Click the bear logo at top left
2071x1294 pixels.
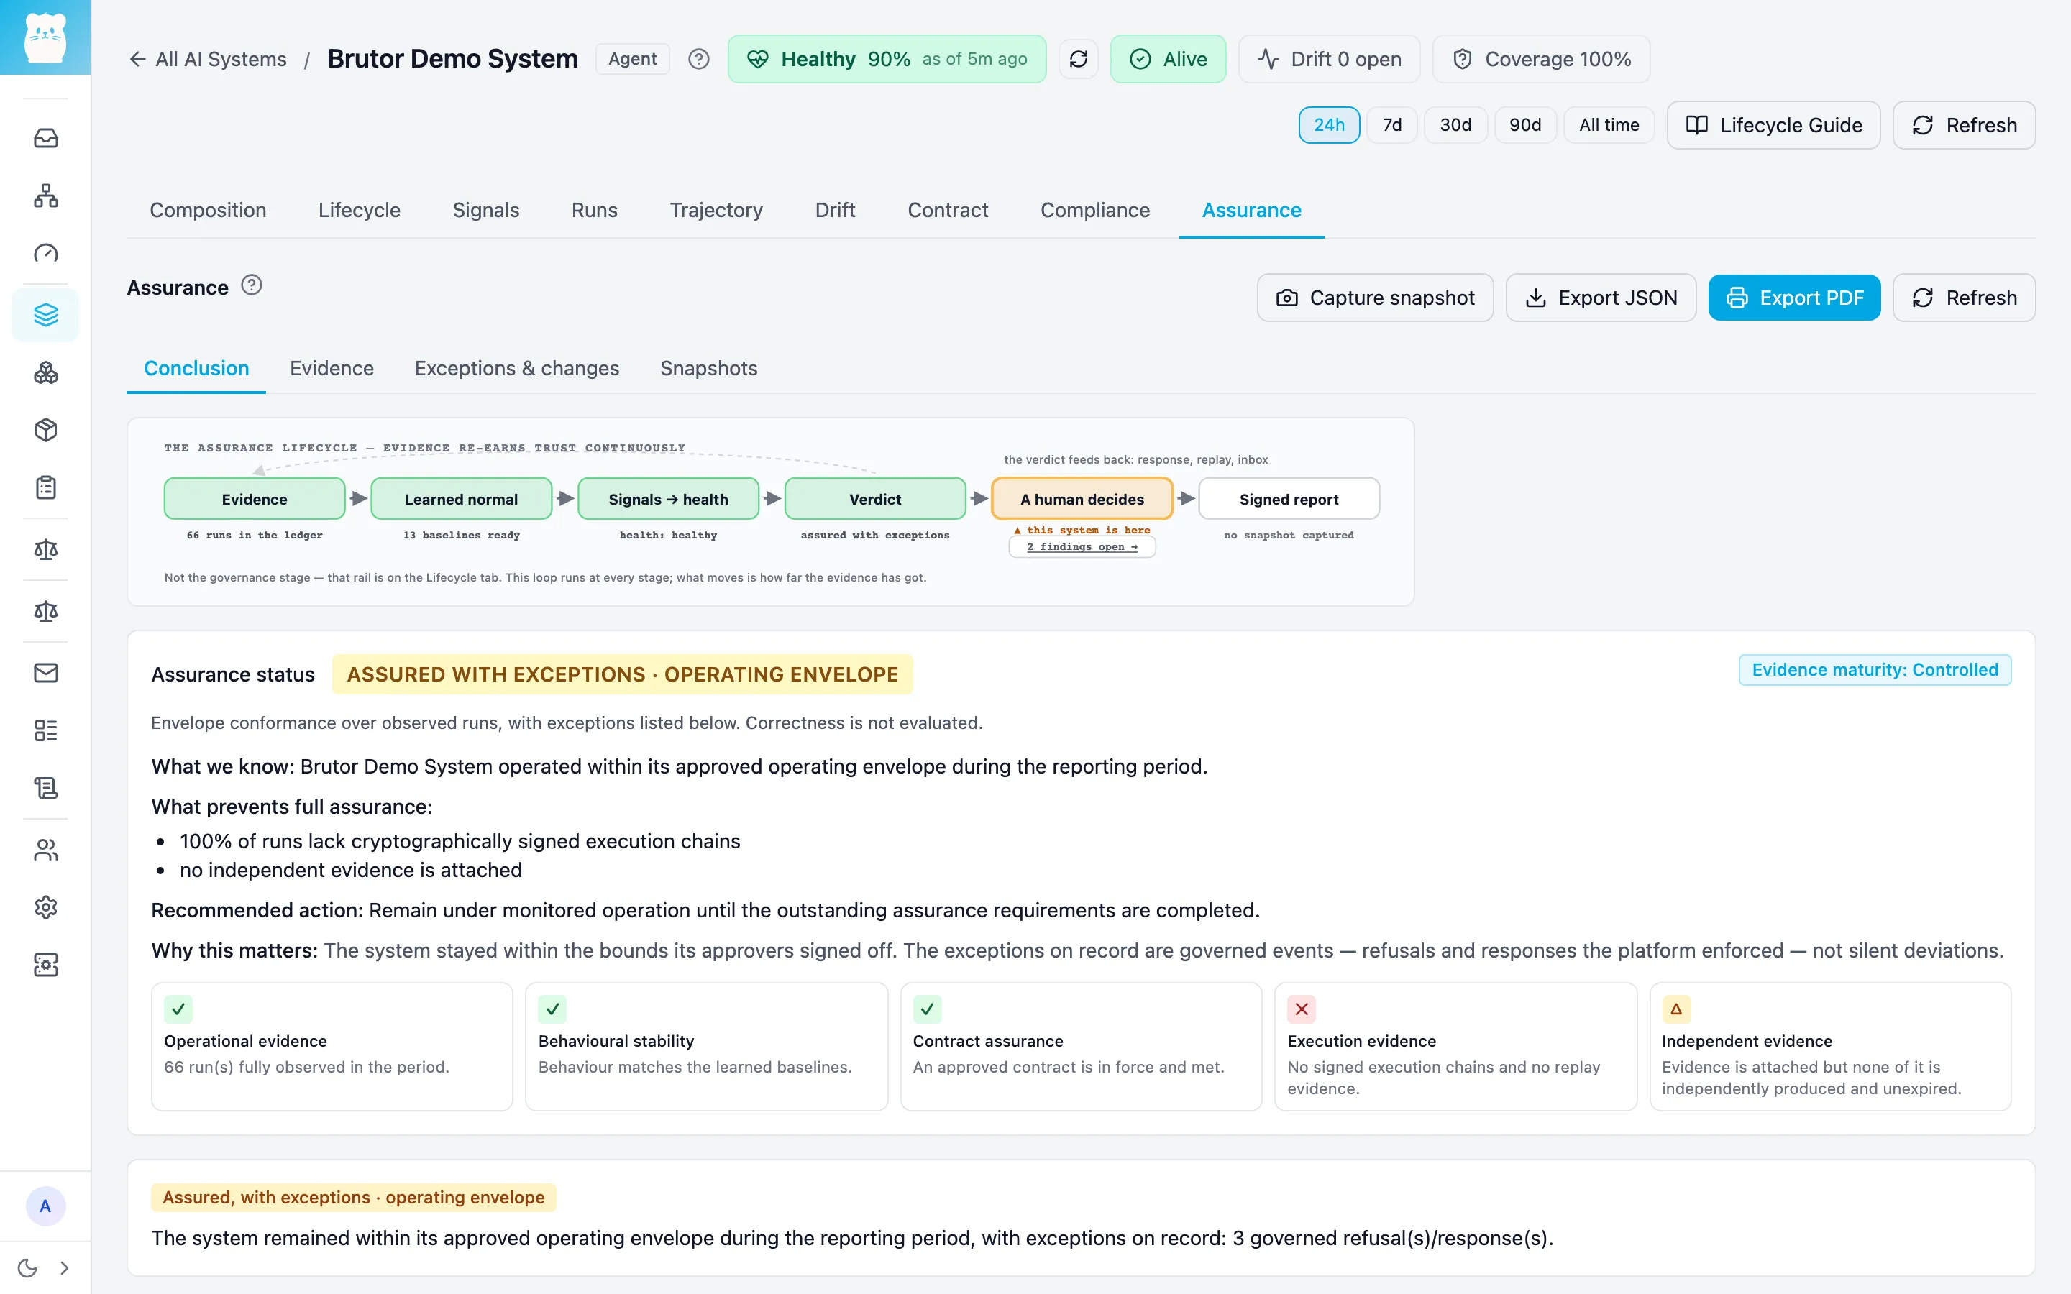(45, 37)
